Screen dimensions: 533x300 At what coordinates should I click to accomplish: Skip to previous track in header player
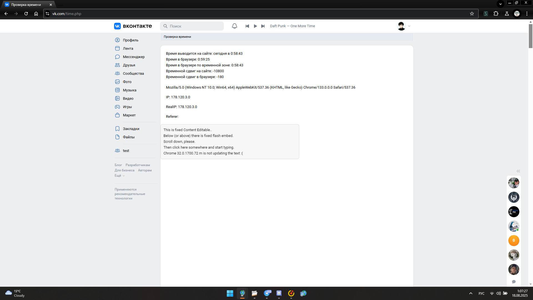(x=247, y=26)
